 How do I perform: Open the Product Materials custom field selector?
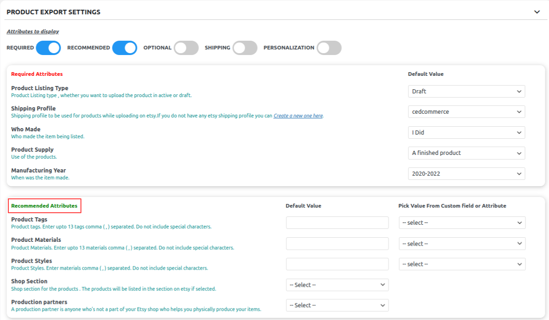point(462,243)
